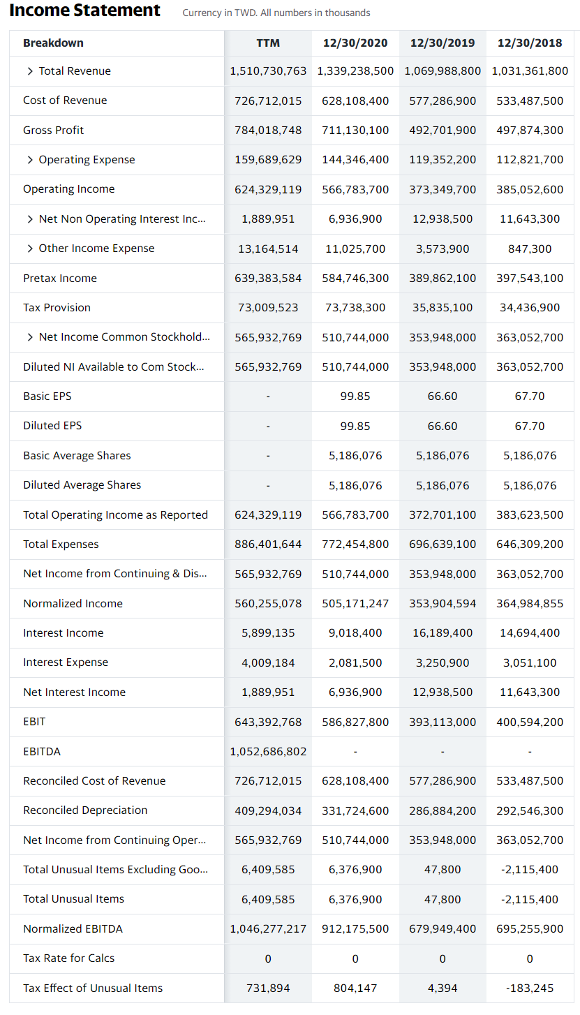Click the 2020 Basic EPS value 99.85

pyautogui.click(x=355, y=397)
